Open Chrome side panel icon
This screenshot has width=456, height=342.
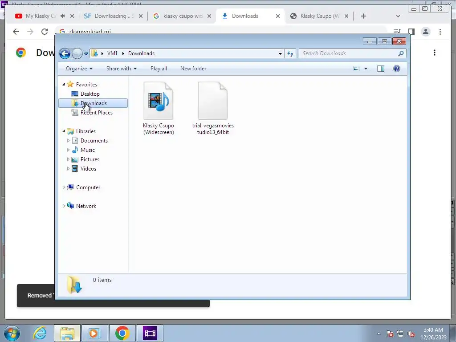click(411, 32)
